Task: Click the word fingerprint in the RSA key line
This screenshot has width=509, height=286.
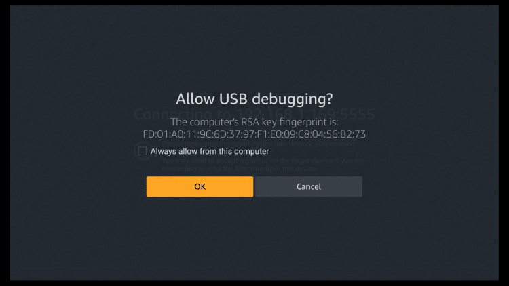Action: coord(303,122)
